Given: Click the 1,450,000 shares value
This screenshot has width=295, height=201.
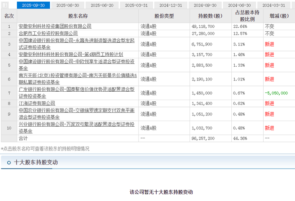Looking at the screenshot, I should [x=202, y=93].
